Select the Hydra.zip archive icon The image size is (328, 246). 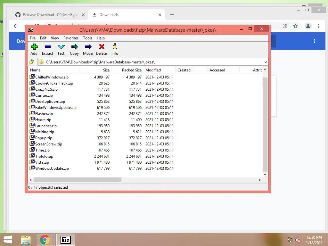[32, 119]
